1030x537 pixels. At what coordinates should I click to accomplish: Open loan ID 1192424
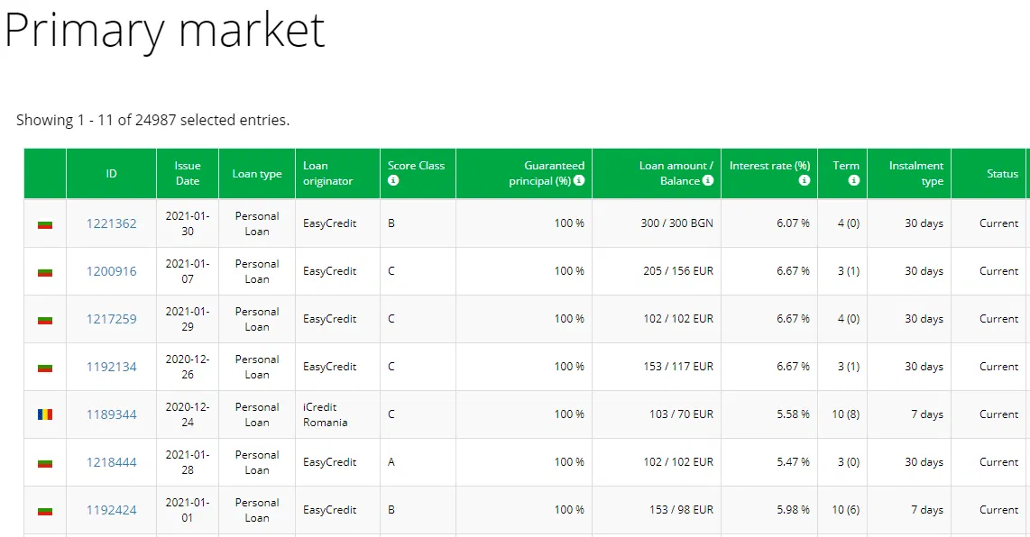111,510
